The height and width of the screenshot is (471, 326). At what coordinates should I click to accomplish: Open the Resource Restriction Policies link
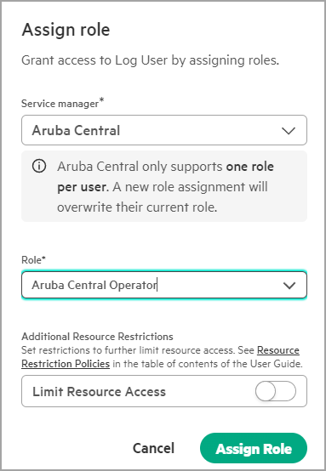pyautogui.click(x=160, y=357)
